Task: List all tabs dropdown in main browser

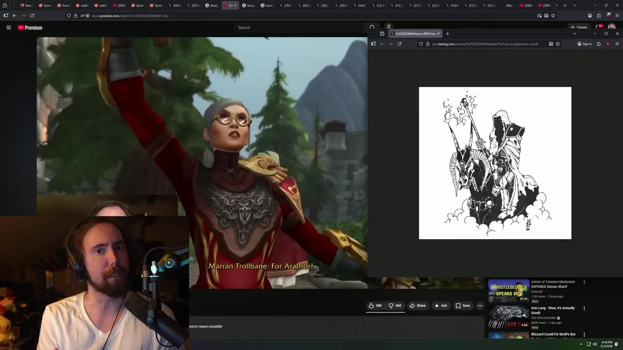Action: [574, 5]
